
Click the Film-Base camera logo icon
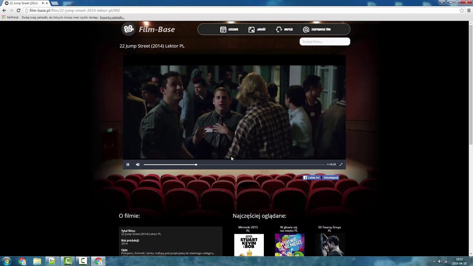pos(129,29)
